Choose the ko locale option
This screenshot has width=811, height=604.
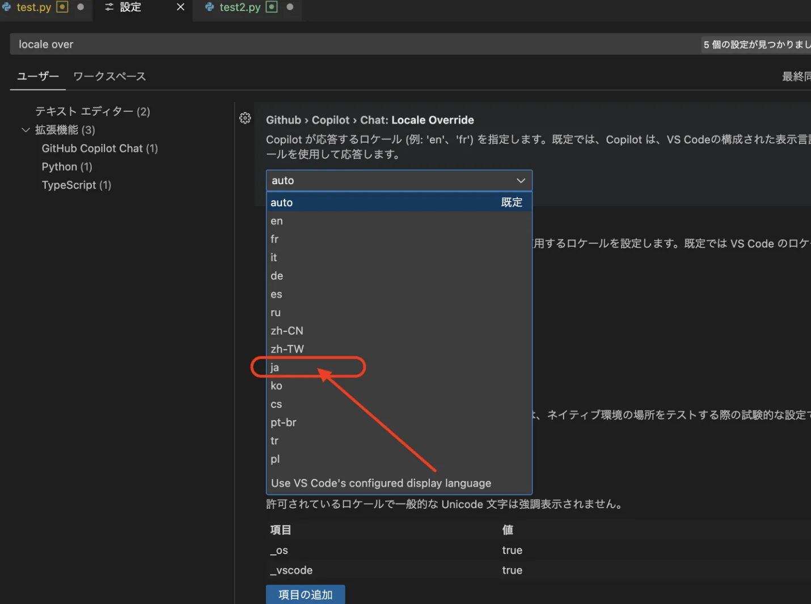(399, 386)
